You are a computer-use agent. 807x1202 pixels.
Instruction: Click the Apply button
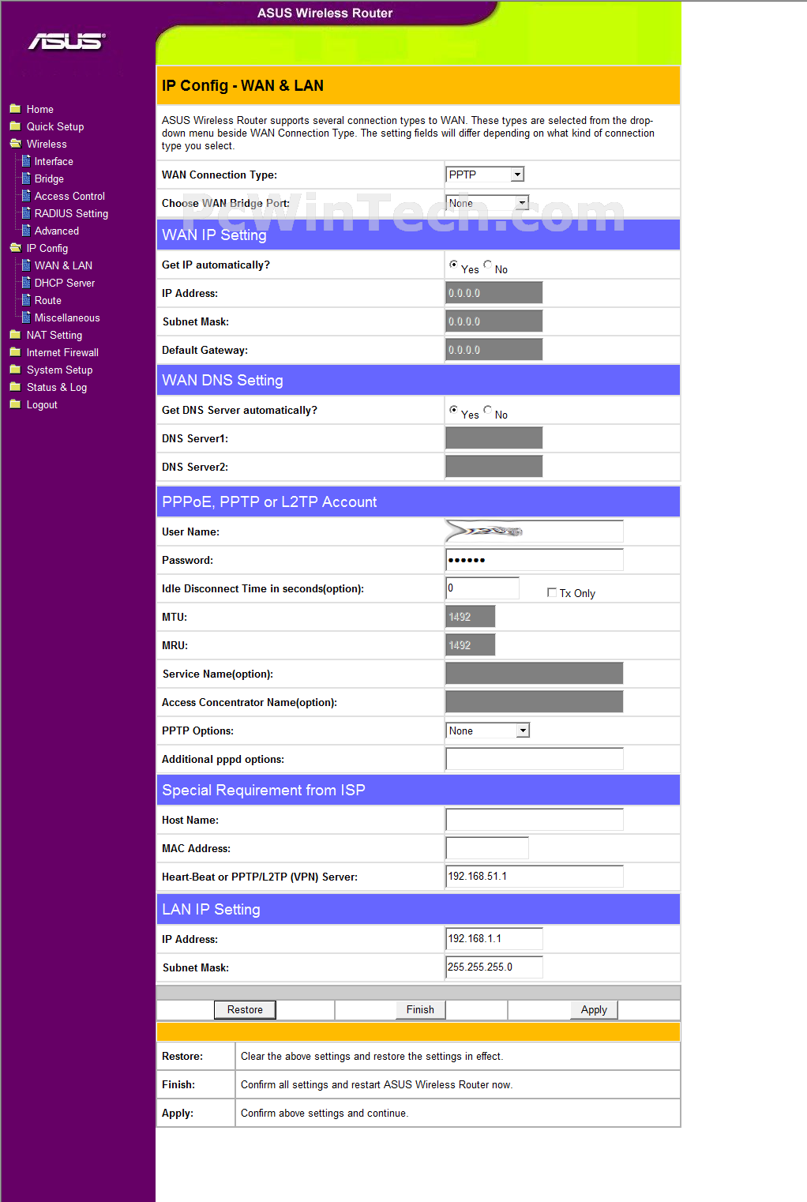click(594, 1009)
